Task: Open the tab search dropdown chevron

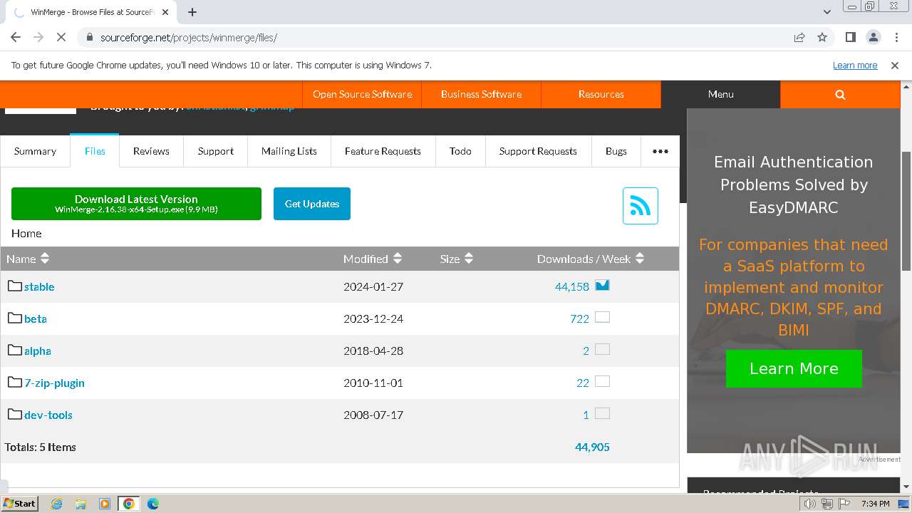Action: tap(827, 12)
